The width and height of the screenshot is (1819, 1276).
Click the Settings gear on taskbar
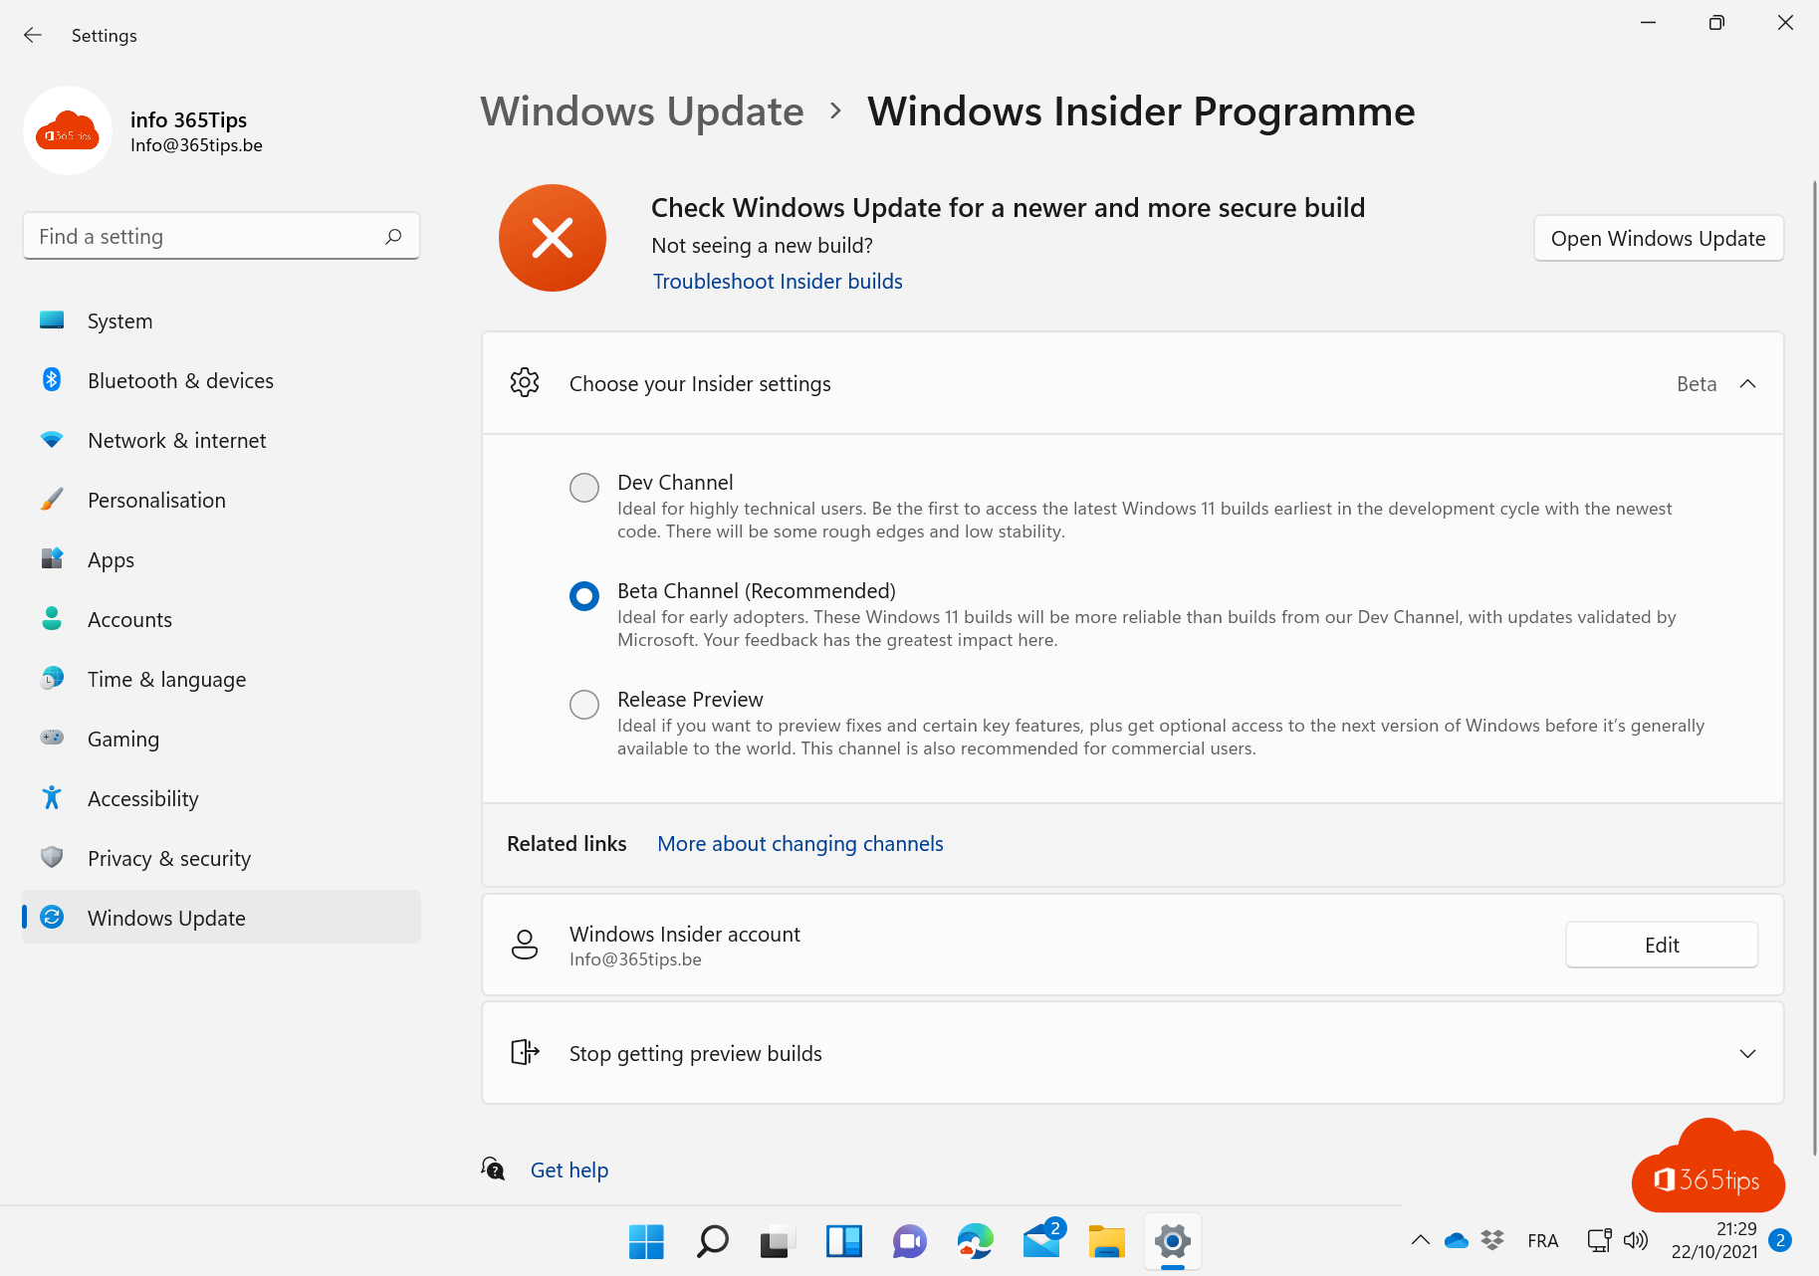tap(1173, 1241)
